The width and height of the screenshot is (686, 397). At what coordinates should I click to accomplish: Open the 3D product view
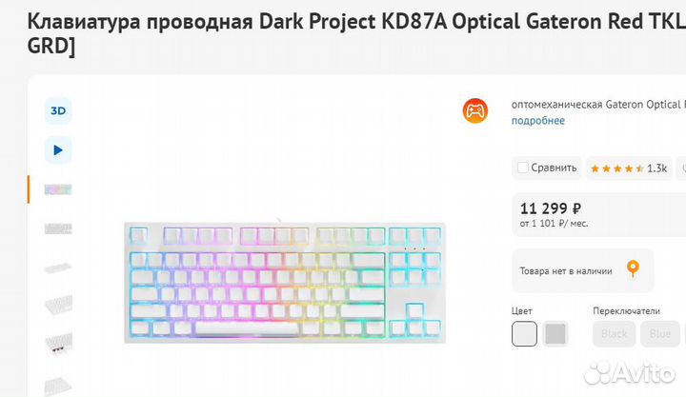point(58,110)
